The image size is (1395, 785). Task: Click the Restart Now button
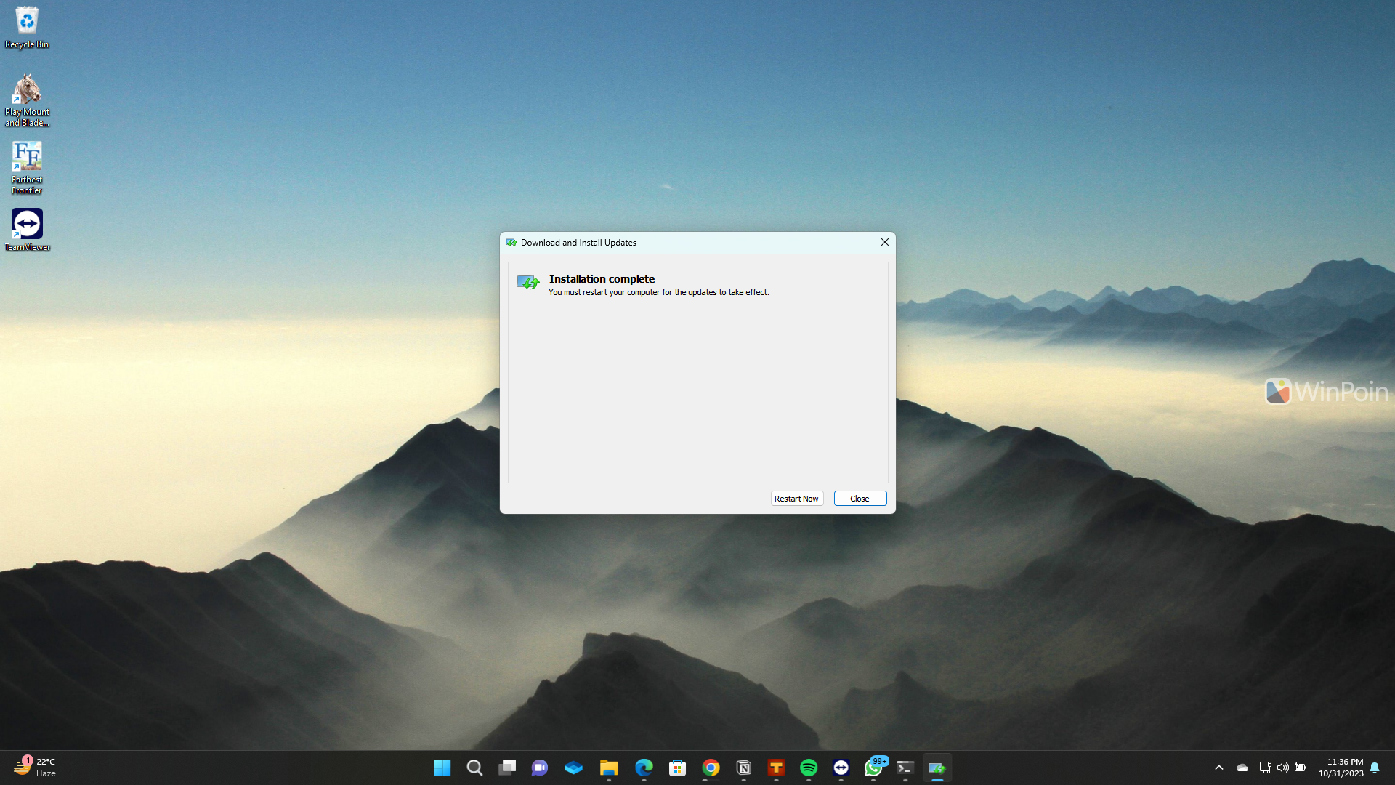[x=796, y=499]
